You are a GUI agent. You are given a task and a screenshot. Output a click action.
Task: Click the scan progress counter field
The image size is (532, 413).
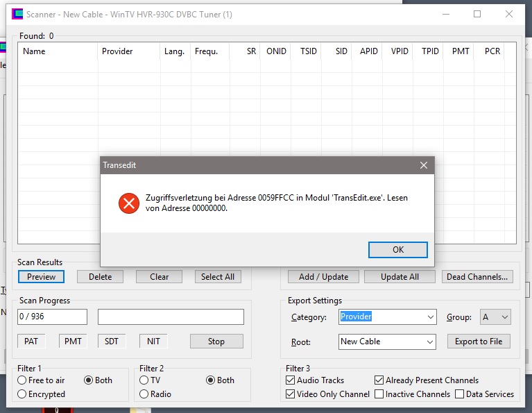pyautogui.click(x=53, y=317)
